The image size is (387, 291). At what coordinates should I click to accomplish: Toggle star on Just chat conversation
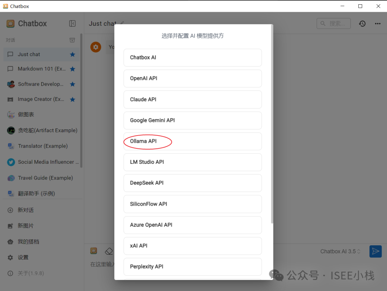coord(72,54)
